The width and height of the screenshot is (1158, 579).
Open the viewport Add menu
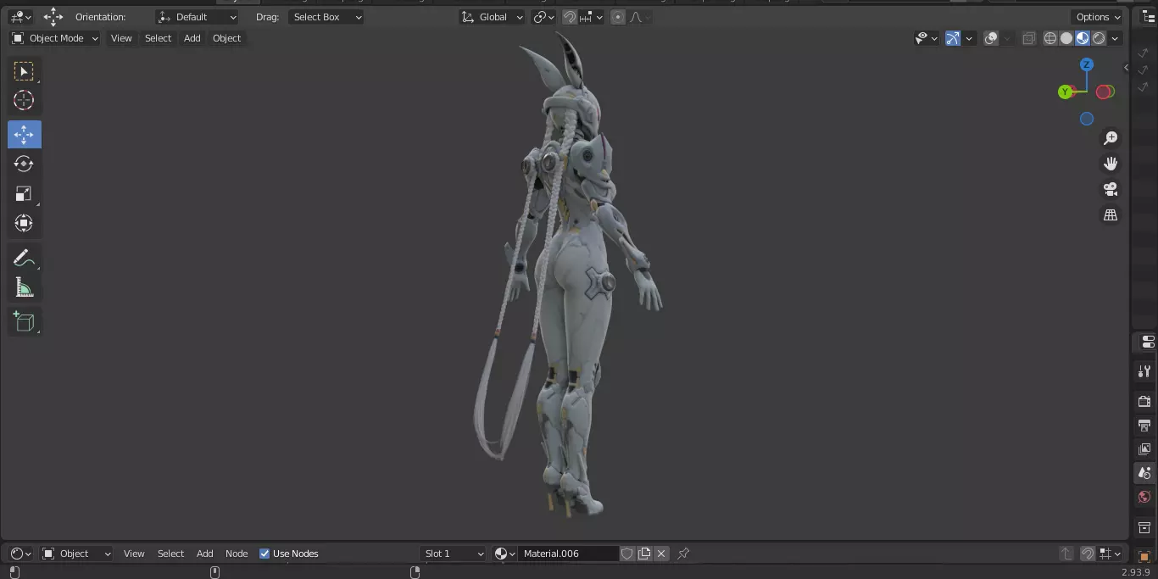click(x=192, y=38)
